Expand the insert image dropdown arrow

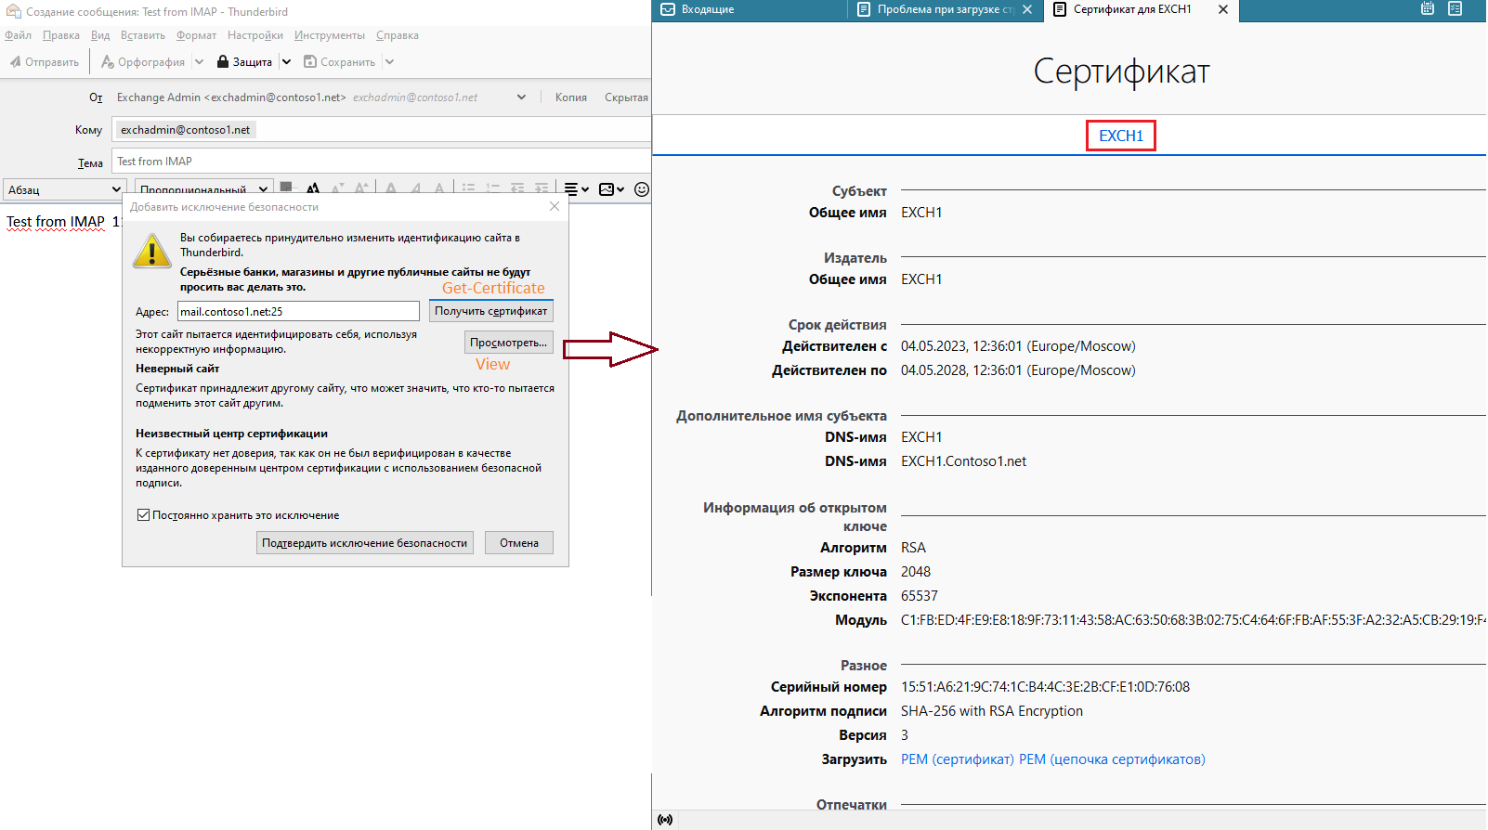[620, 189]
